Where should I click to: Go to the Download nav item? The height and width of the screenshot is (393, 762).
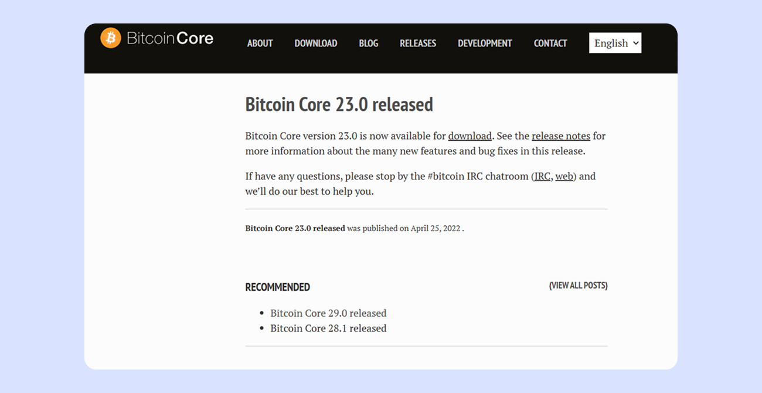tap(315, 43)
